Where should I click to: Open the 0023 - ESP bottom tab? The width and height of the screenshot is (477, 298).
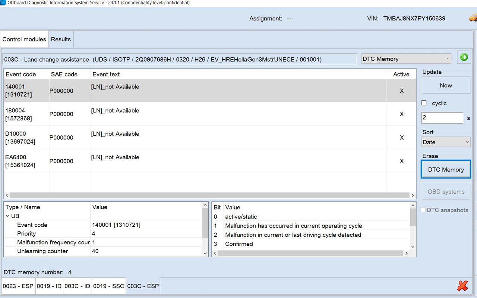point(18,286)
